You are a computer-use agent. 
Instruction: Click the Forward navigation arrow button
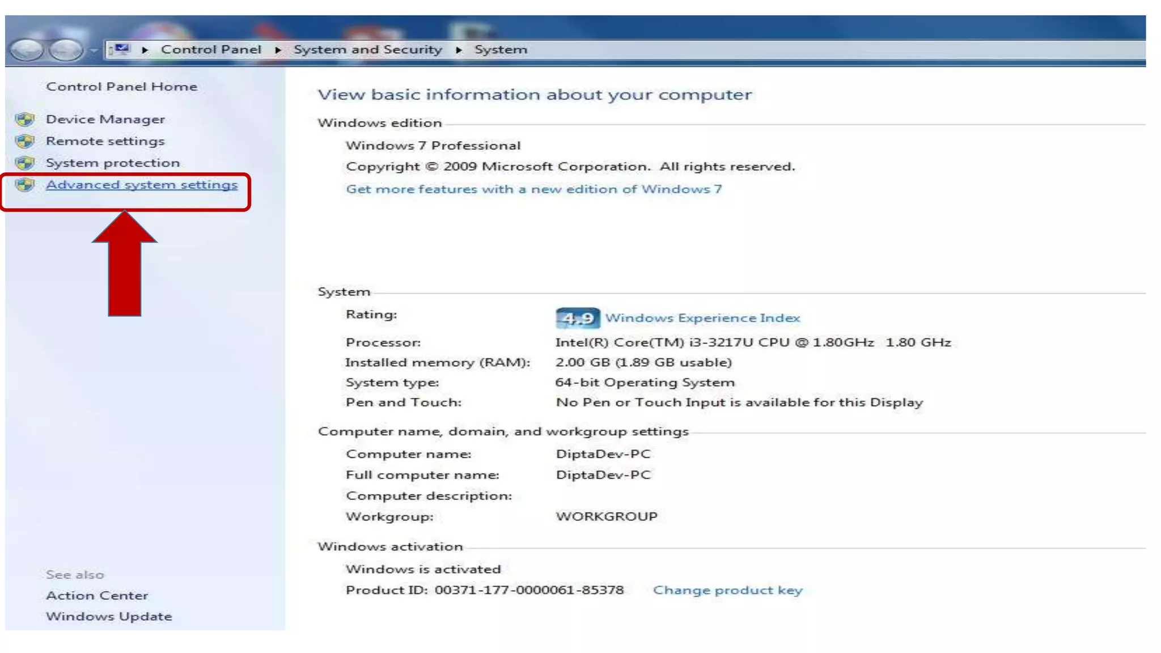[x=65, y=50]
